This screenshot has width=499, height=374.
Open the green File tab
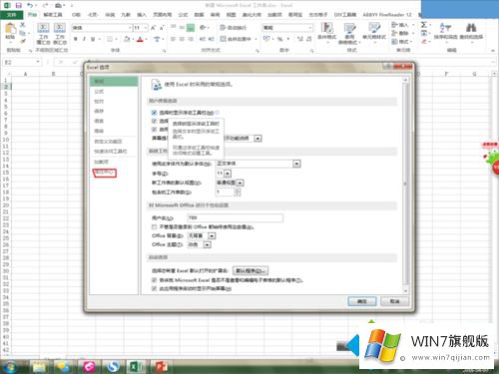12,15
